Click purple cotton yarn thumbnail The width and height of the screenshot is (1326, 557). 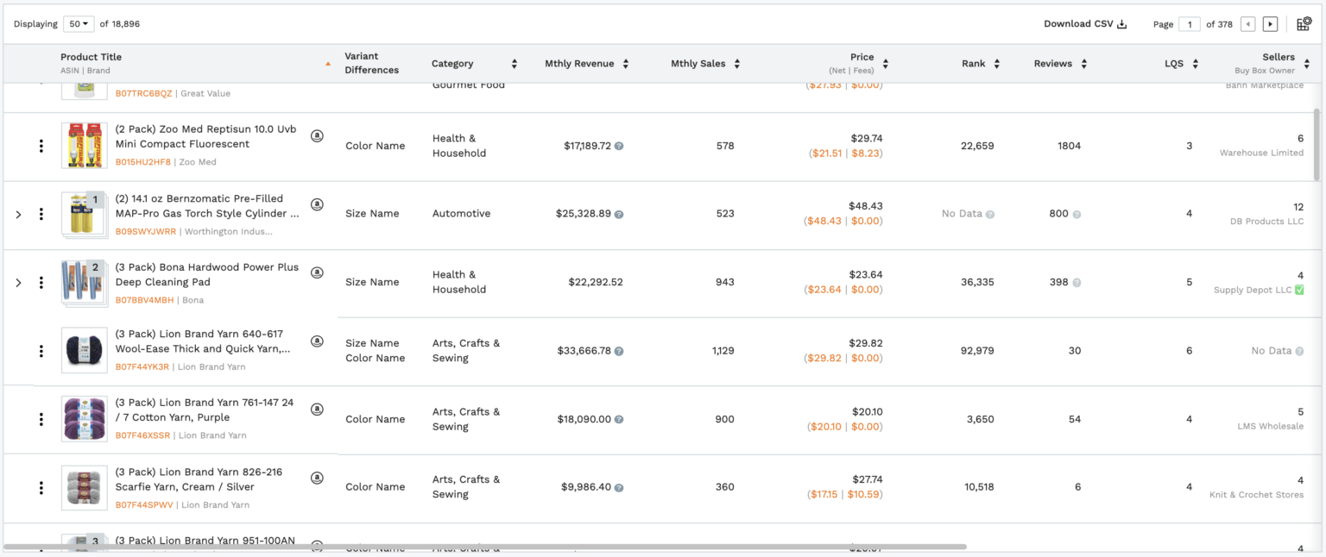click(84, 419)
